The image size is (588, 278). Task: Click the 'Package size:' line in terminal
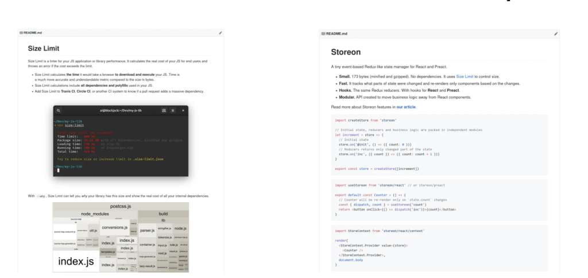[x=120, y=140]
